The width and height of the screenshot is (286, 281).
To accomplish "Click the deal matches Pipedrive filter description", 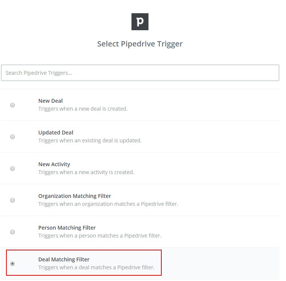I will coord(96,267).
